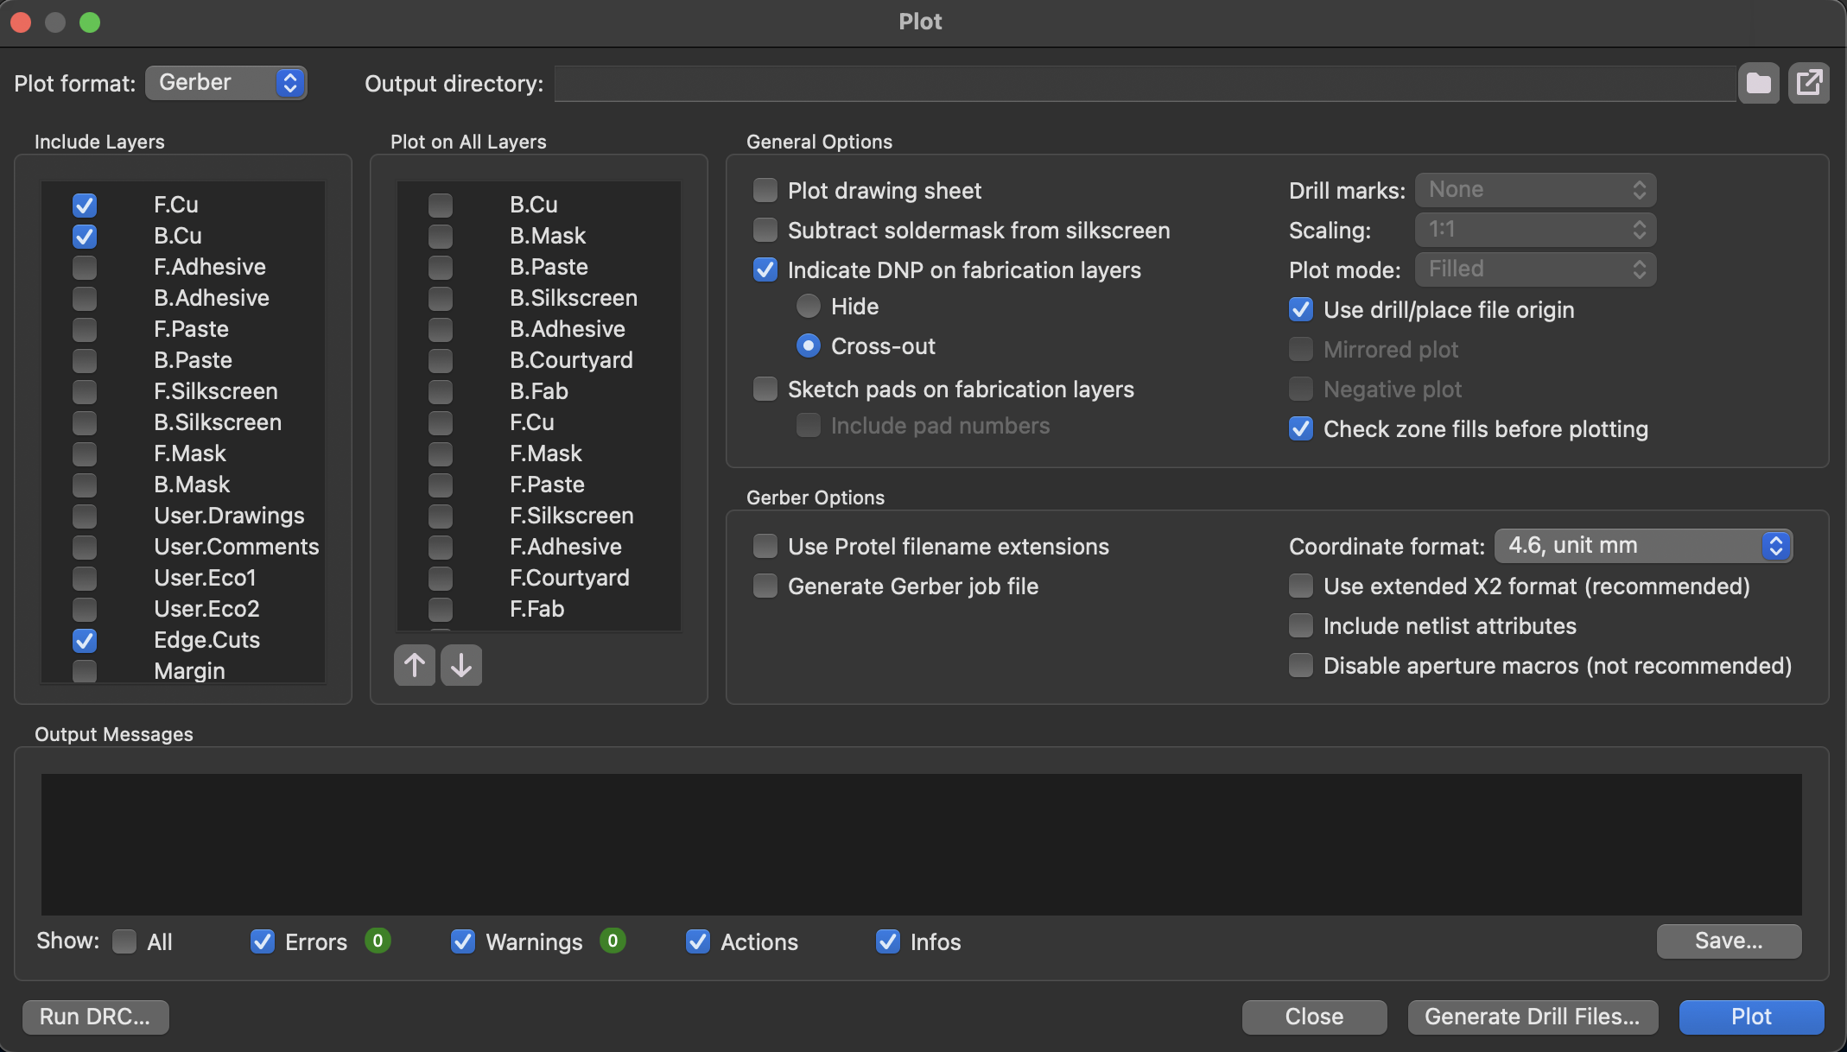The height and width of the screenshot is (1052, 1847).
Task: Click the Generate Drill Files button
Action: pos(1533,1017)
